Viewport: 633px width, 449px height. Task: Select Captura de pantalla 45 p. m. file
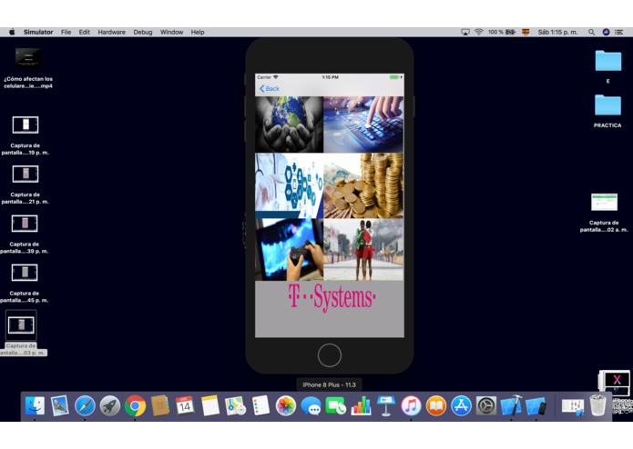pos(25,283)
